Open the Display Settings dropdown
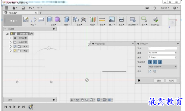 pos(99,100)
